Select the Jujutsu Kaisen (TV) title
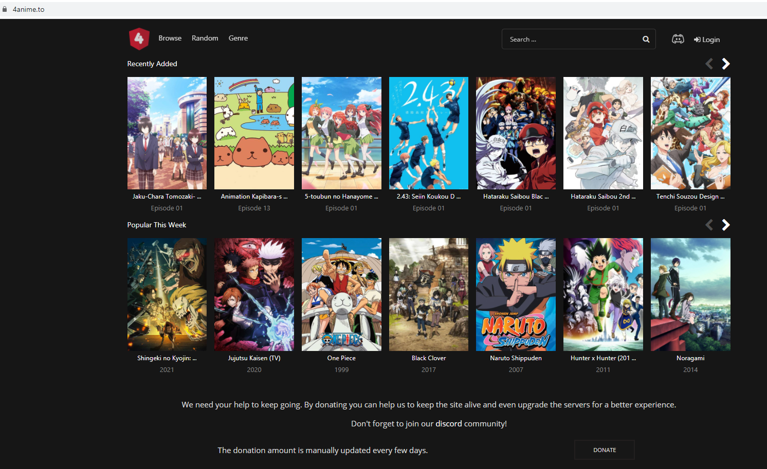Image resolution: width=767 pixels, height=469 pixels. click(254, 358)
